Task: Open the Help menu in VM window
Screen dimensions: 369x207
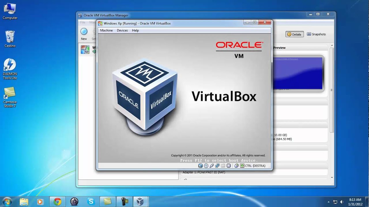Action: [x=135, y=30]
